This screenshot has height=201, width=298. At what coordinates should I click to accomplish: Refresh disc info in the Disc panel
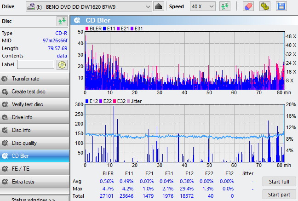[62, 21]
